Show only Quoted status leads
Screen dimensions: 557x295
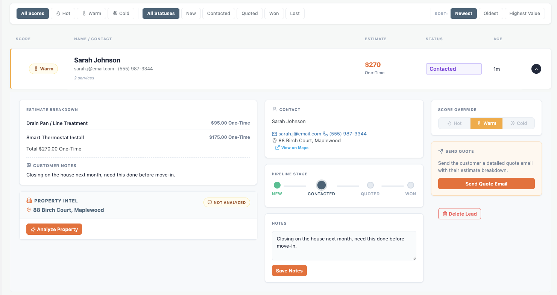tap(250, 14)
